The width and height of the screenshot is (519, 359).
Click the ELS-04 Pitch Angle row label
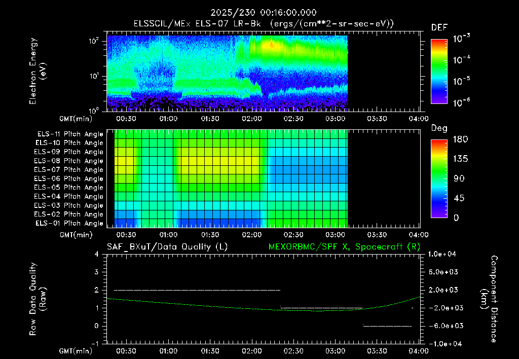point(69,196)
